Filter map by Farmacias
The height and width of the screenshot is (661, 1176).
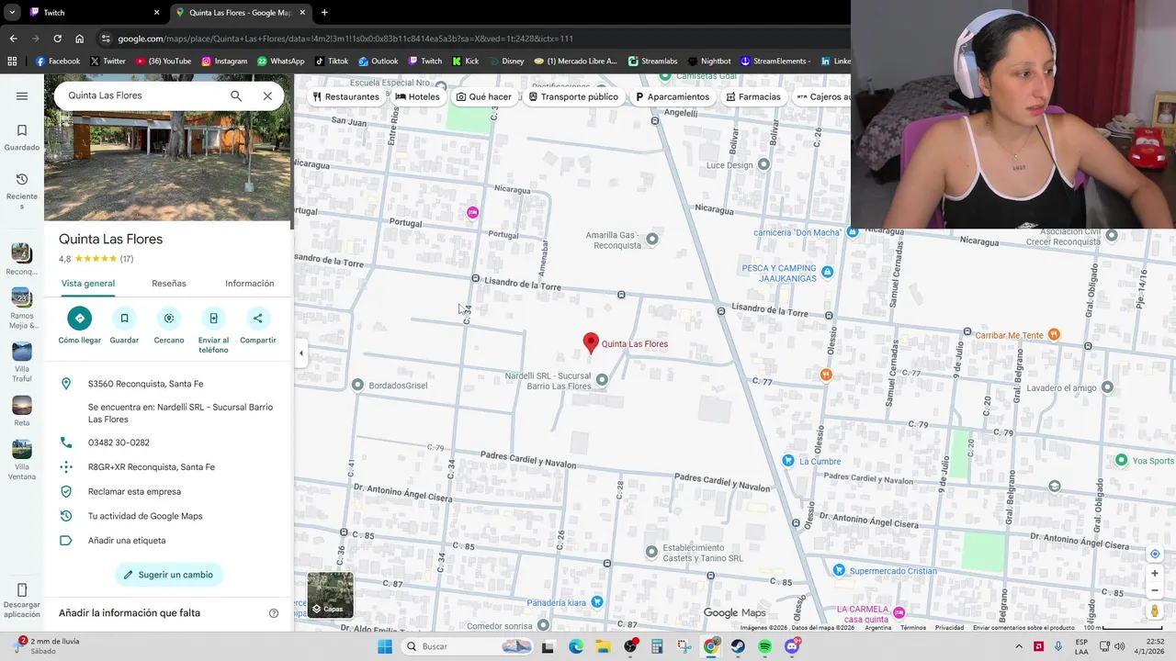click(x=753, y=96)
